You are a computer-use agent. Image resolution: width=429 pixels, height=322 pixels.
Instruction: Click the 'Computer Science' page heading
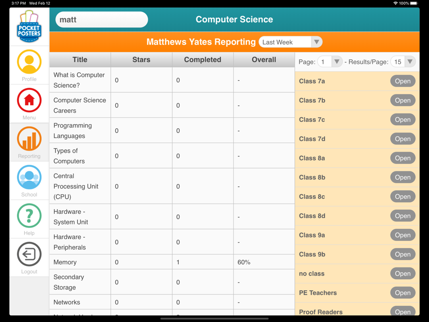[x=234, y=19]
